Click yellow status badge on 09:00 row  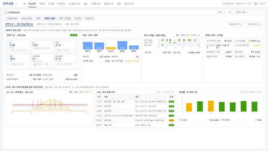[171, 120]
